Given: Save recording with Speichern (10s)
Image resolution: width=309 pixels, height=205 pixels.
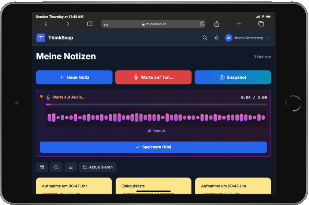Looking at the screenshot, I should 153,147.
